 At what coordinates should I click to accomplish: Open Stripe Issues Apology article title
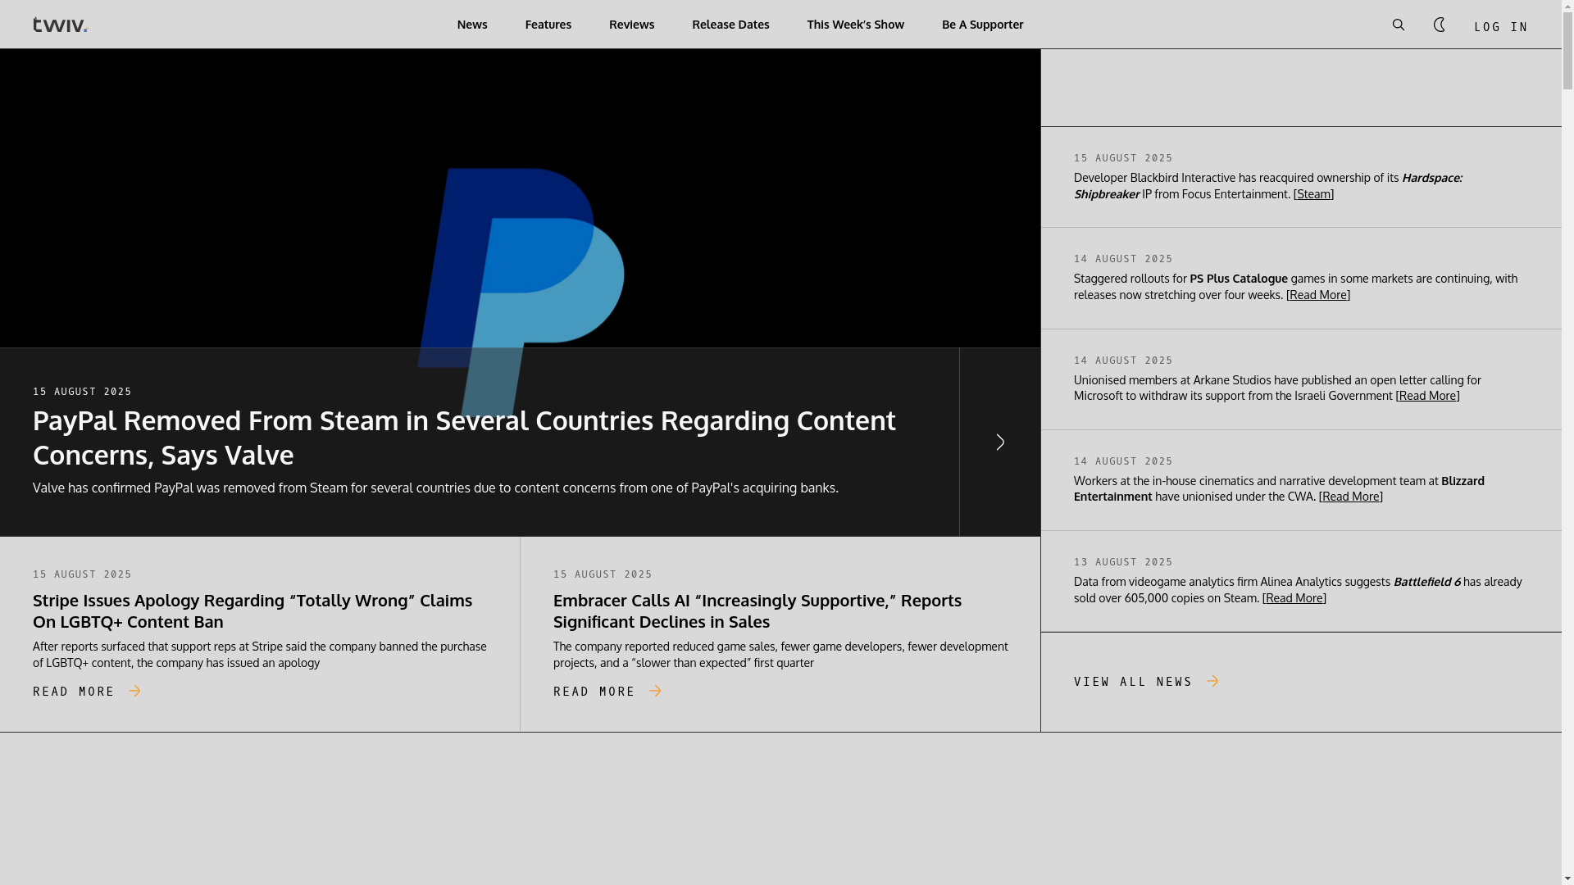pyautogui.click(x=252, y=610)
